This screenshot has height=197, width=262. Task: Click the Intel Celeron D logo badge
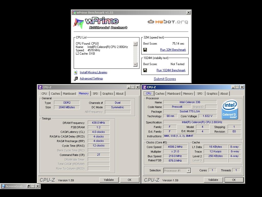tap(230, 110)
